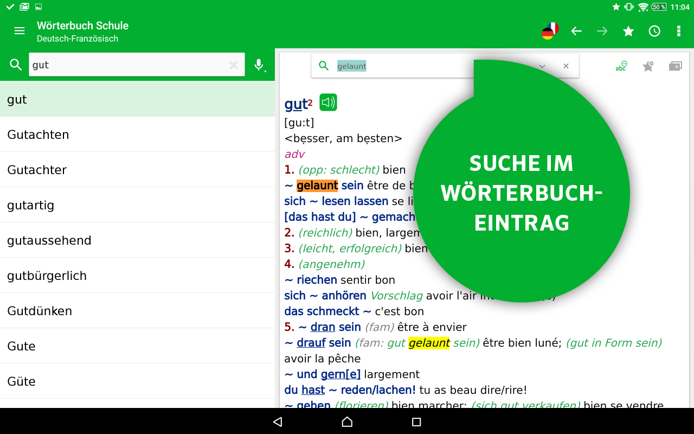The width and height of the screenshot is (694, 434).
Task: Click the phrase 'riechen'
Action: click(x=317, y=280)
